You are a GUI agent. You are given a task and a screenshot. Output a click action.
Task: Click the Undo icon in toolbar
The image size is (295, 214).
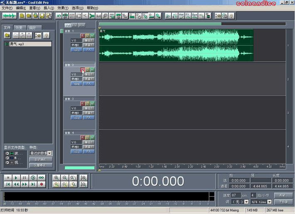[59, 16]
